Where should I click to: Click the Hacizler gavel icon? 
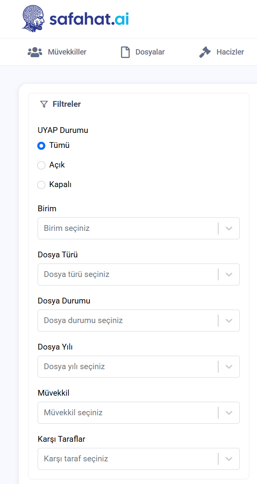[x=205, y=52]
